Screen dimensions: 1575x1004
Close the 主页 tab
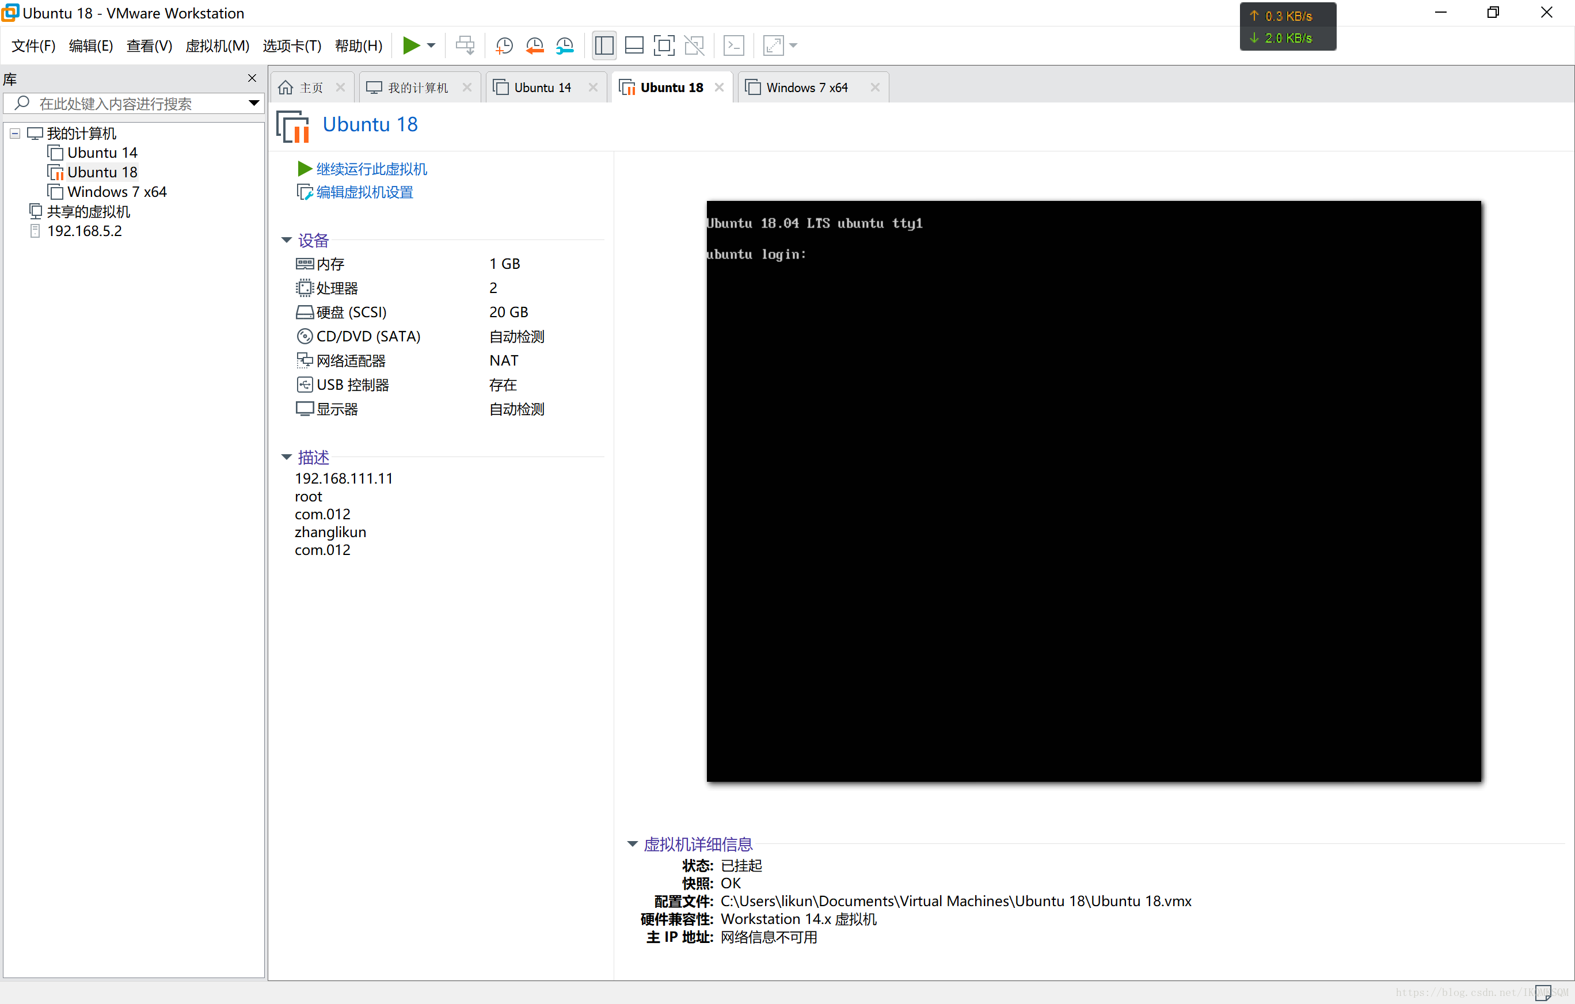pos(340,88)
